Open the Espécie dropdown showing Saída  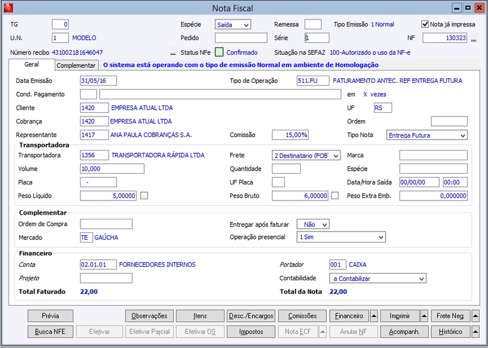(x=233, y=25)
